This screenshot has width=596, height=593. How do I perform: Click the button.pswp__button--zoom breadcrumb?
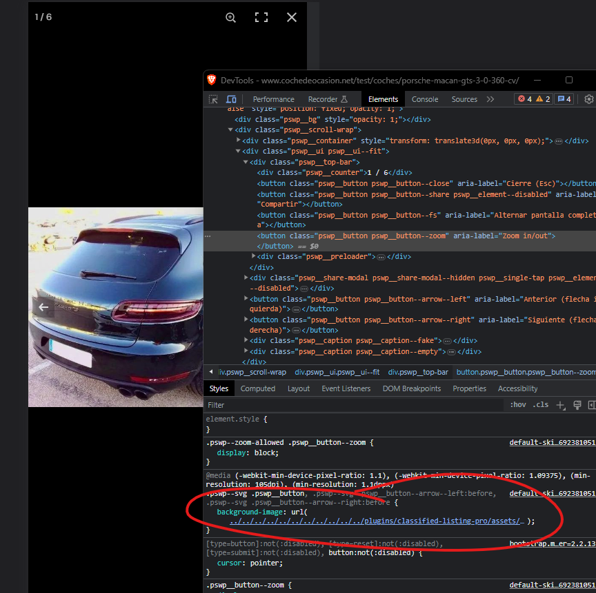526,372
